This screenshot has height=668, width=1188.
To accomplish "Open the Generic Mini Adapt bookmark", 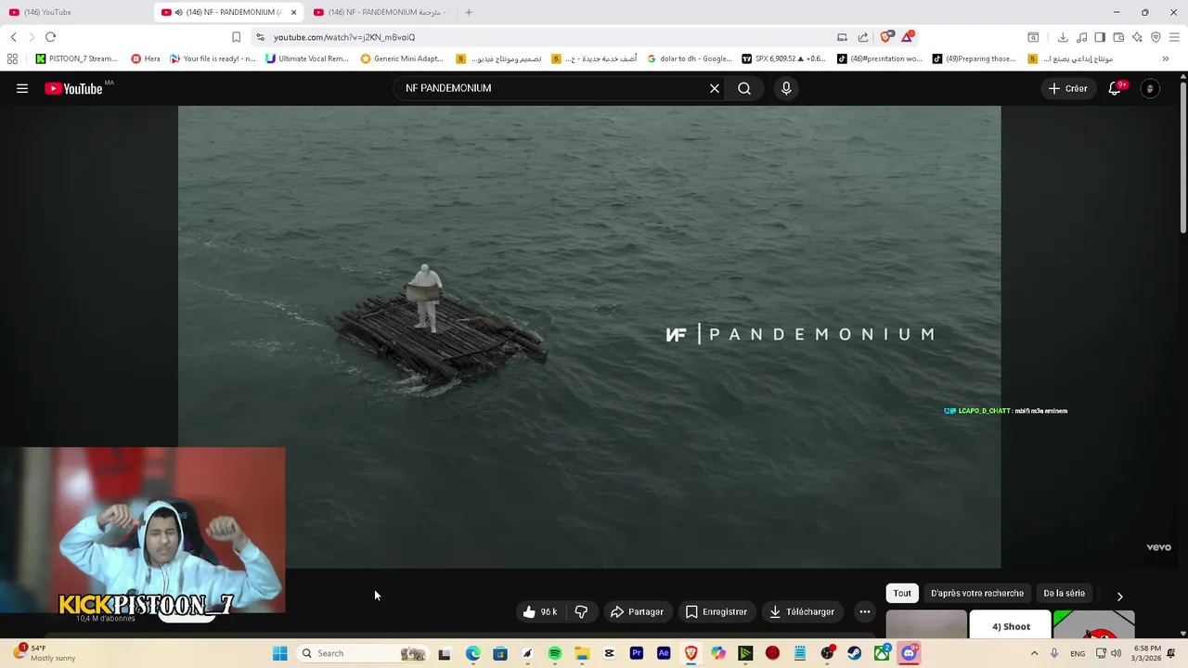I will pos(402,58).
